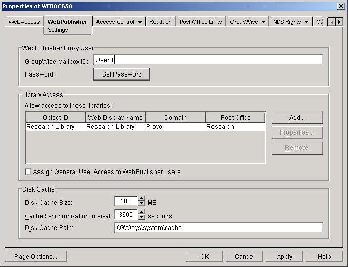
Task: Click the Add... library button
Action: pyautogui.click(x=297, y=118)
